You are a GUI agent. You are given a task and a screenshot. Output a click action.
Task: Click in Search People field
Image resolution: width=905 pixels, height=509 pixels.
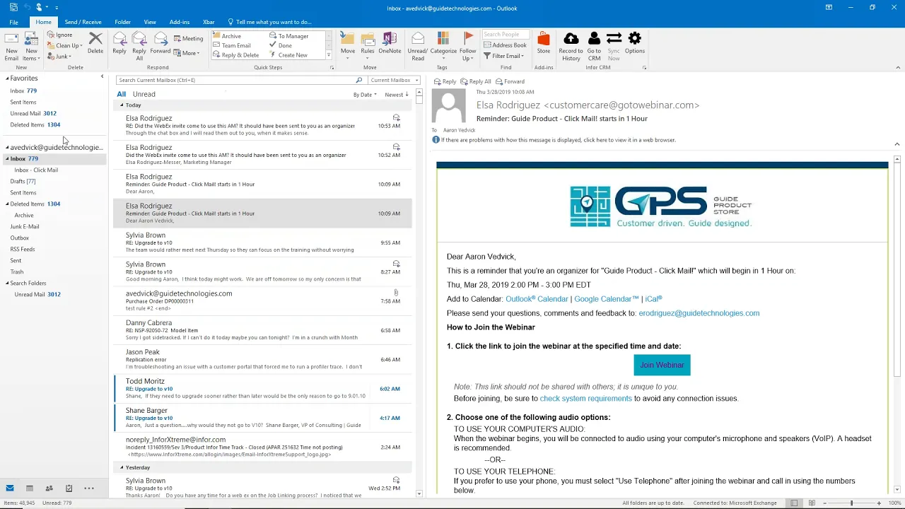click(x=505, y=35)
